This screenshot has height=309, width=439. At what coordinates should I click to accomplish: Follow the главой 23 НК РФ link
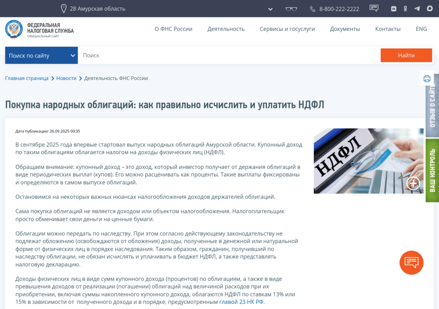[241, 302]
